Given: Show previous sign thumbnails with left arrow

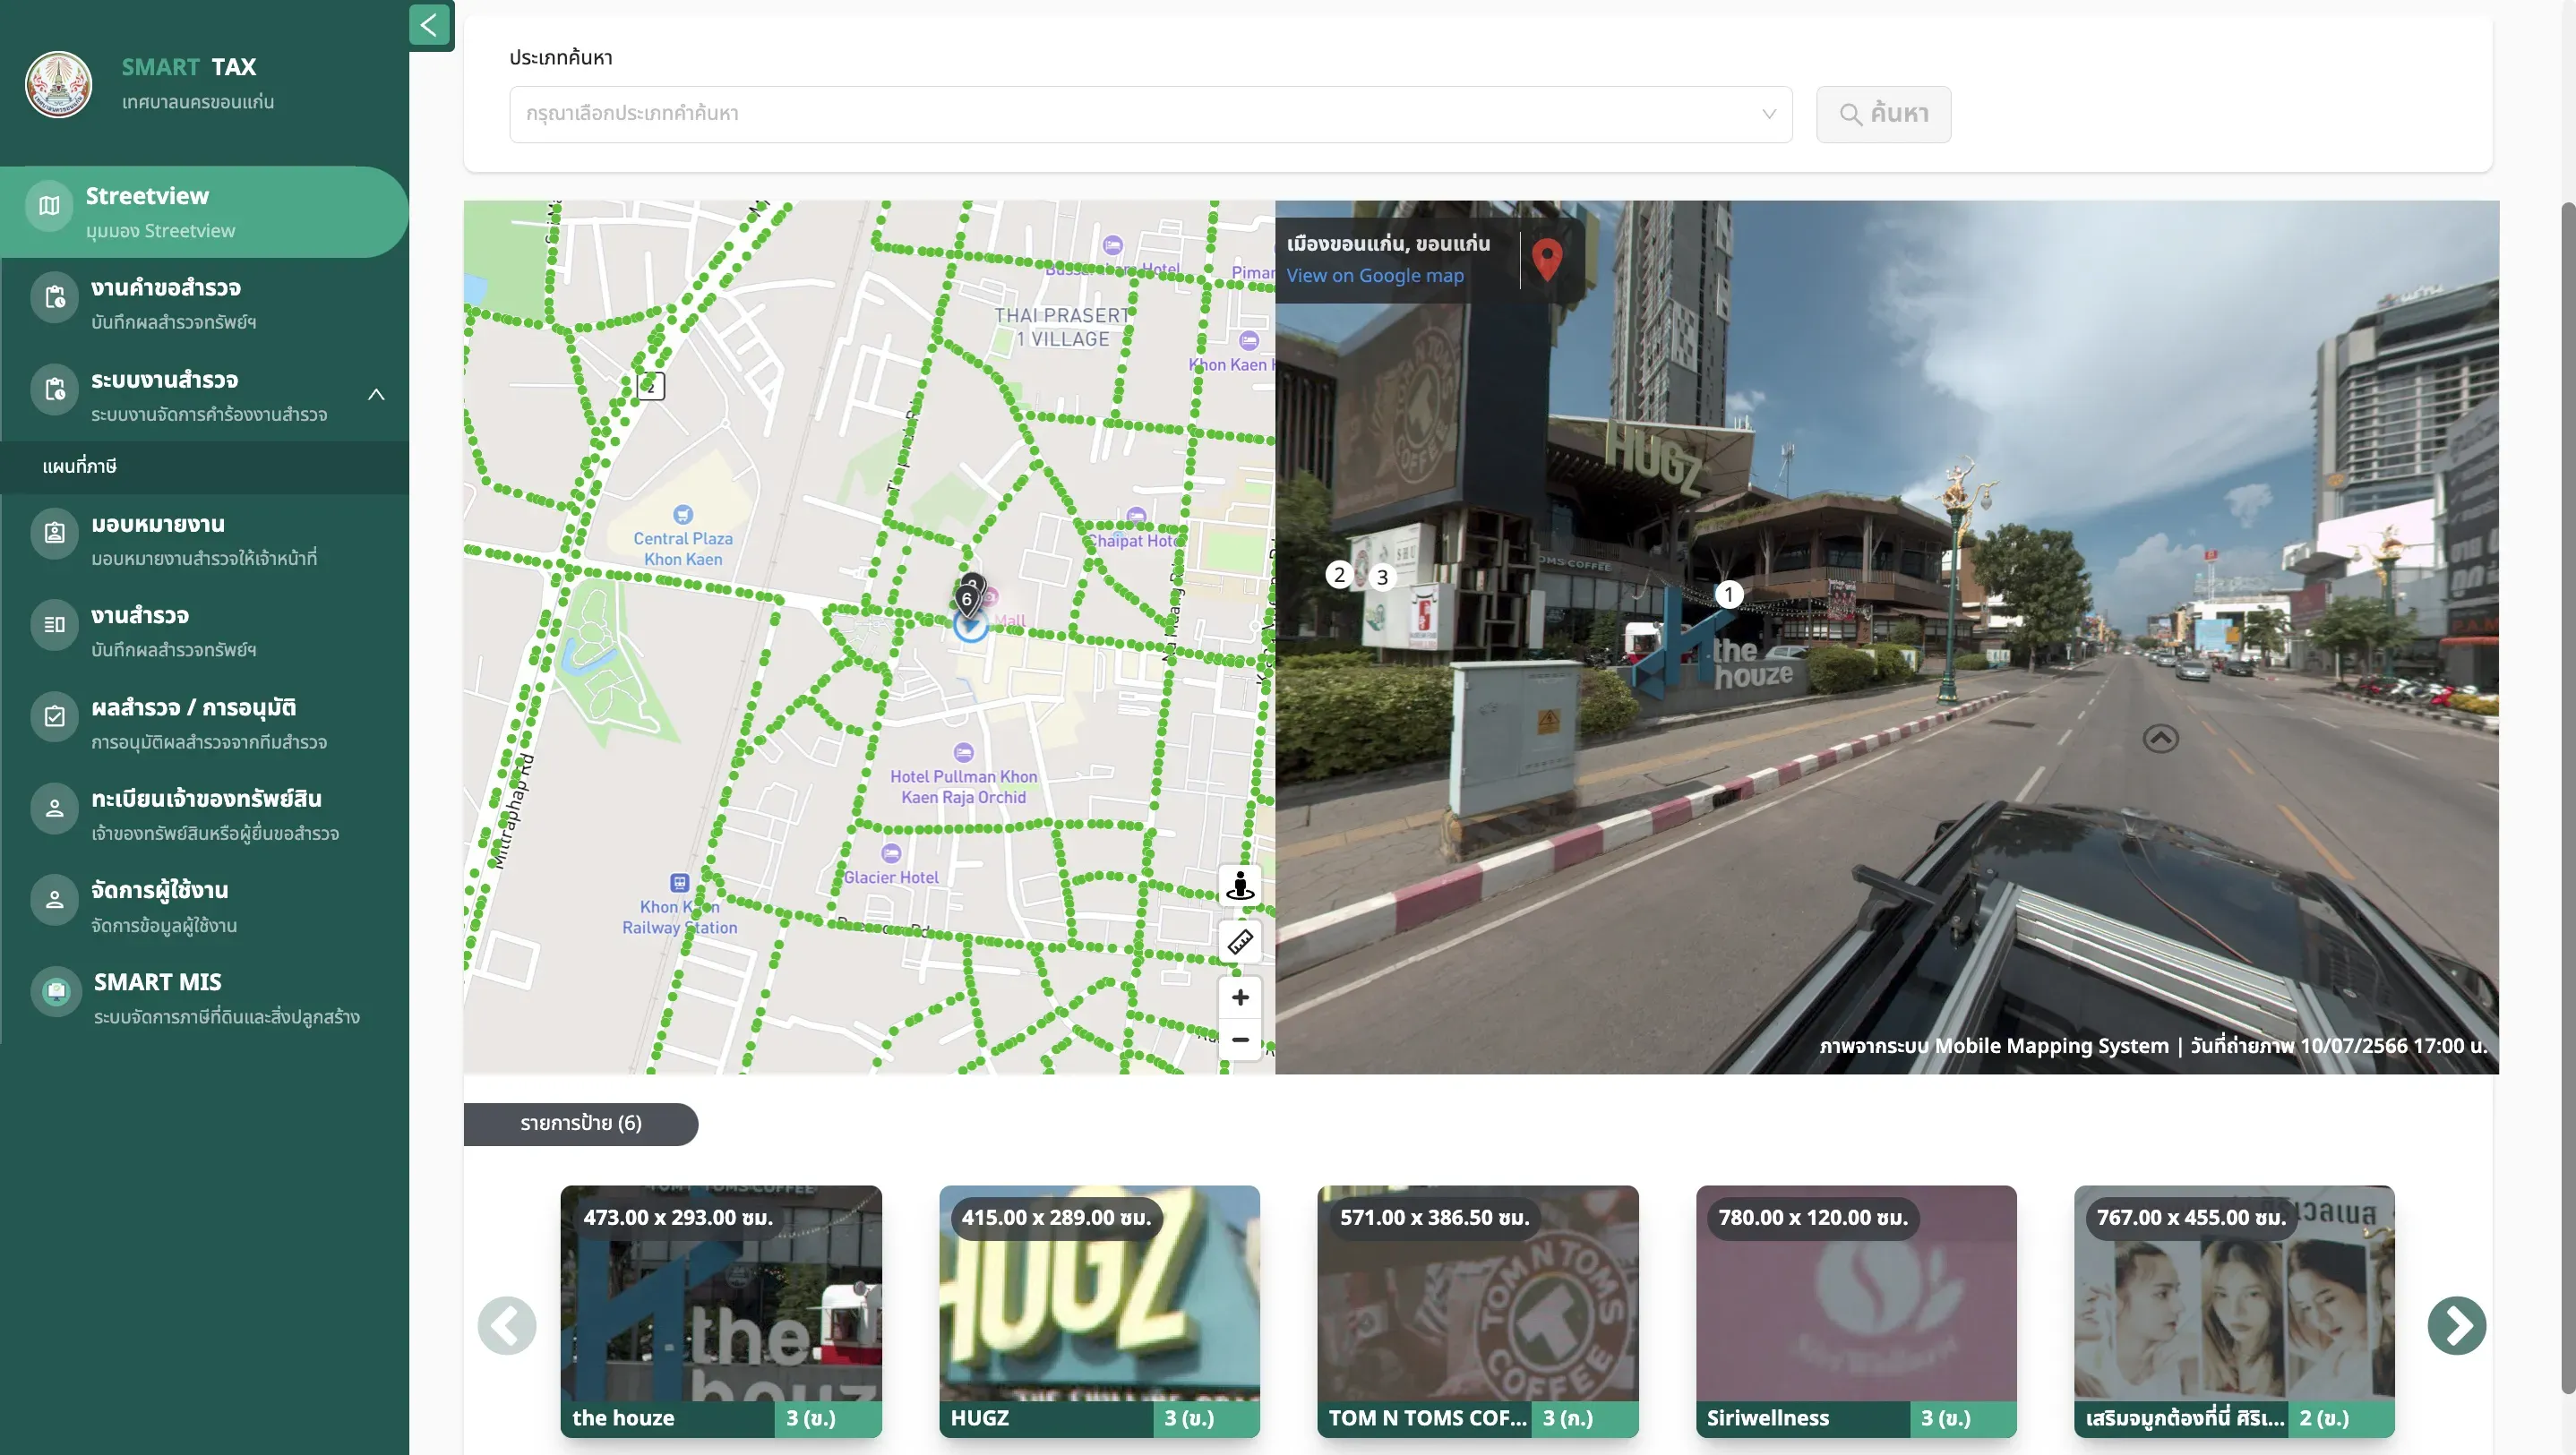Looking at the screenshot, I should 507,1325.
